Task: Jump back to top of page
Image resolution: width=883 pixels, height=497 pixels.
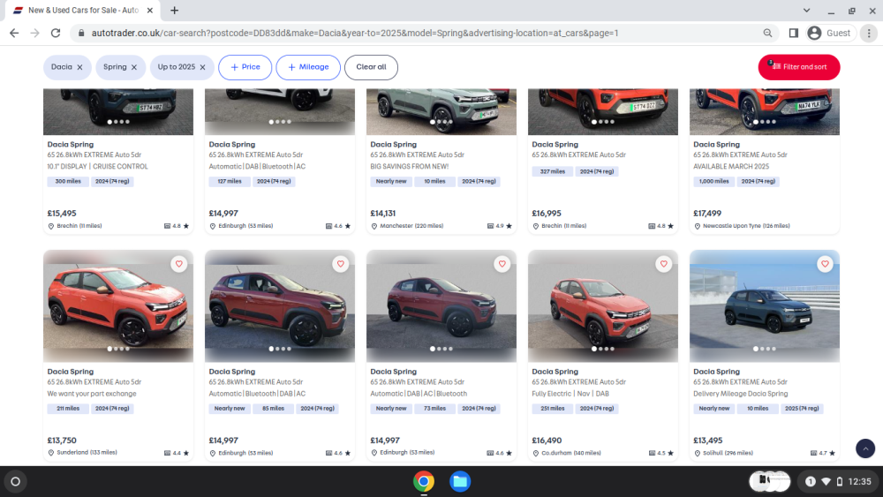Action: click(865, 448)
